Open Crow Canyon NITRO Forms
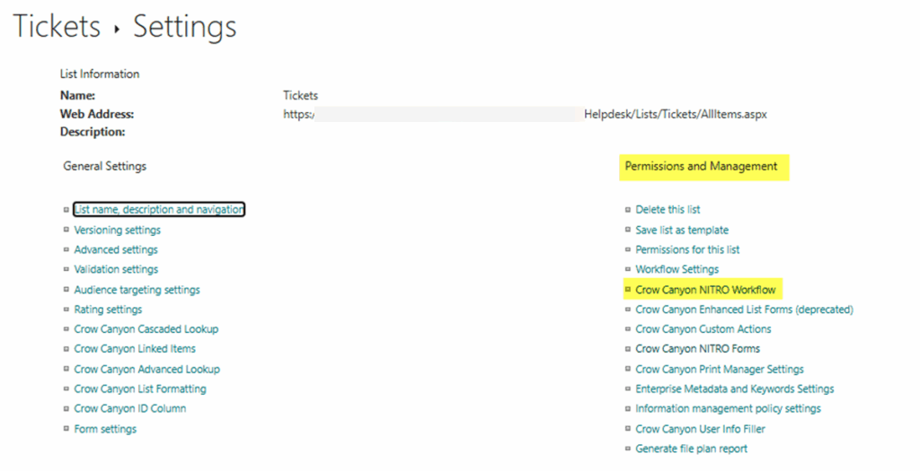This screenshot has height=471, width=920. (x=697, y=349)
